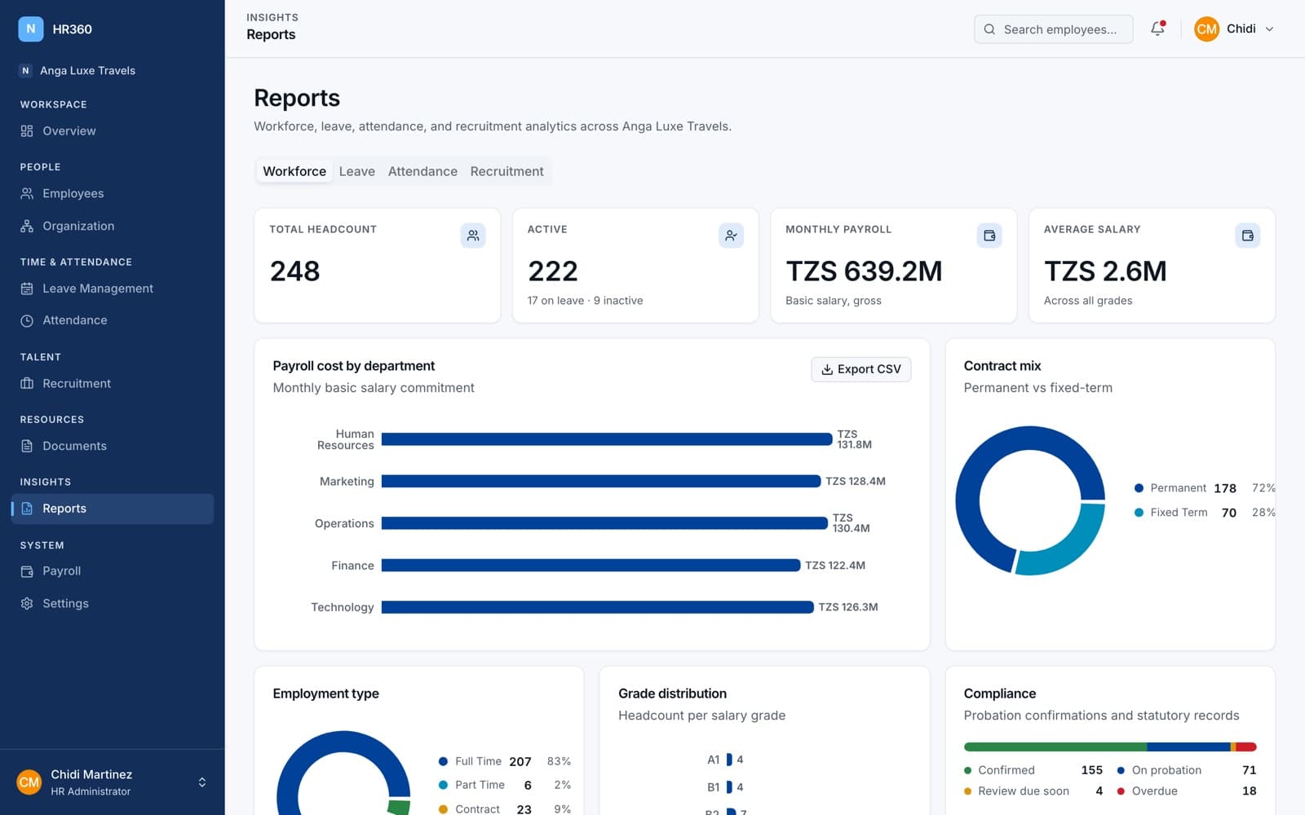Switch to the Attendance tab
The width and height of the screenshot is (1305, 815).
click(422, 171)
